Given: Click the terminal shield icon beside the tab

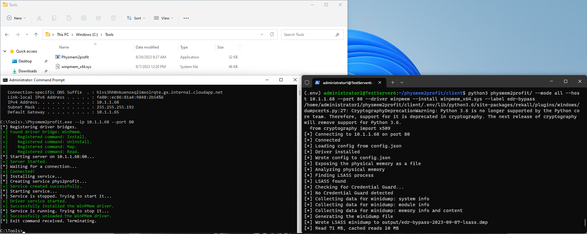Looking at the screenshot, I should point(307,83).
